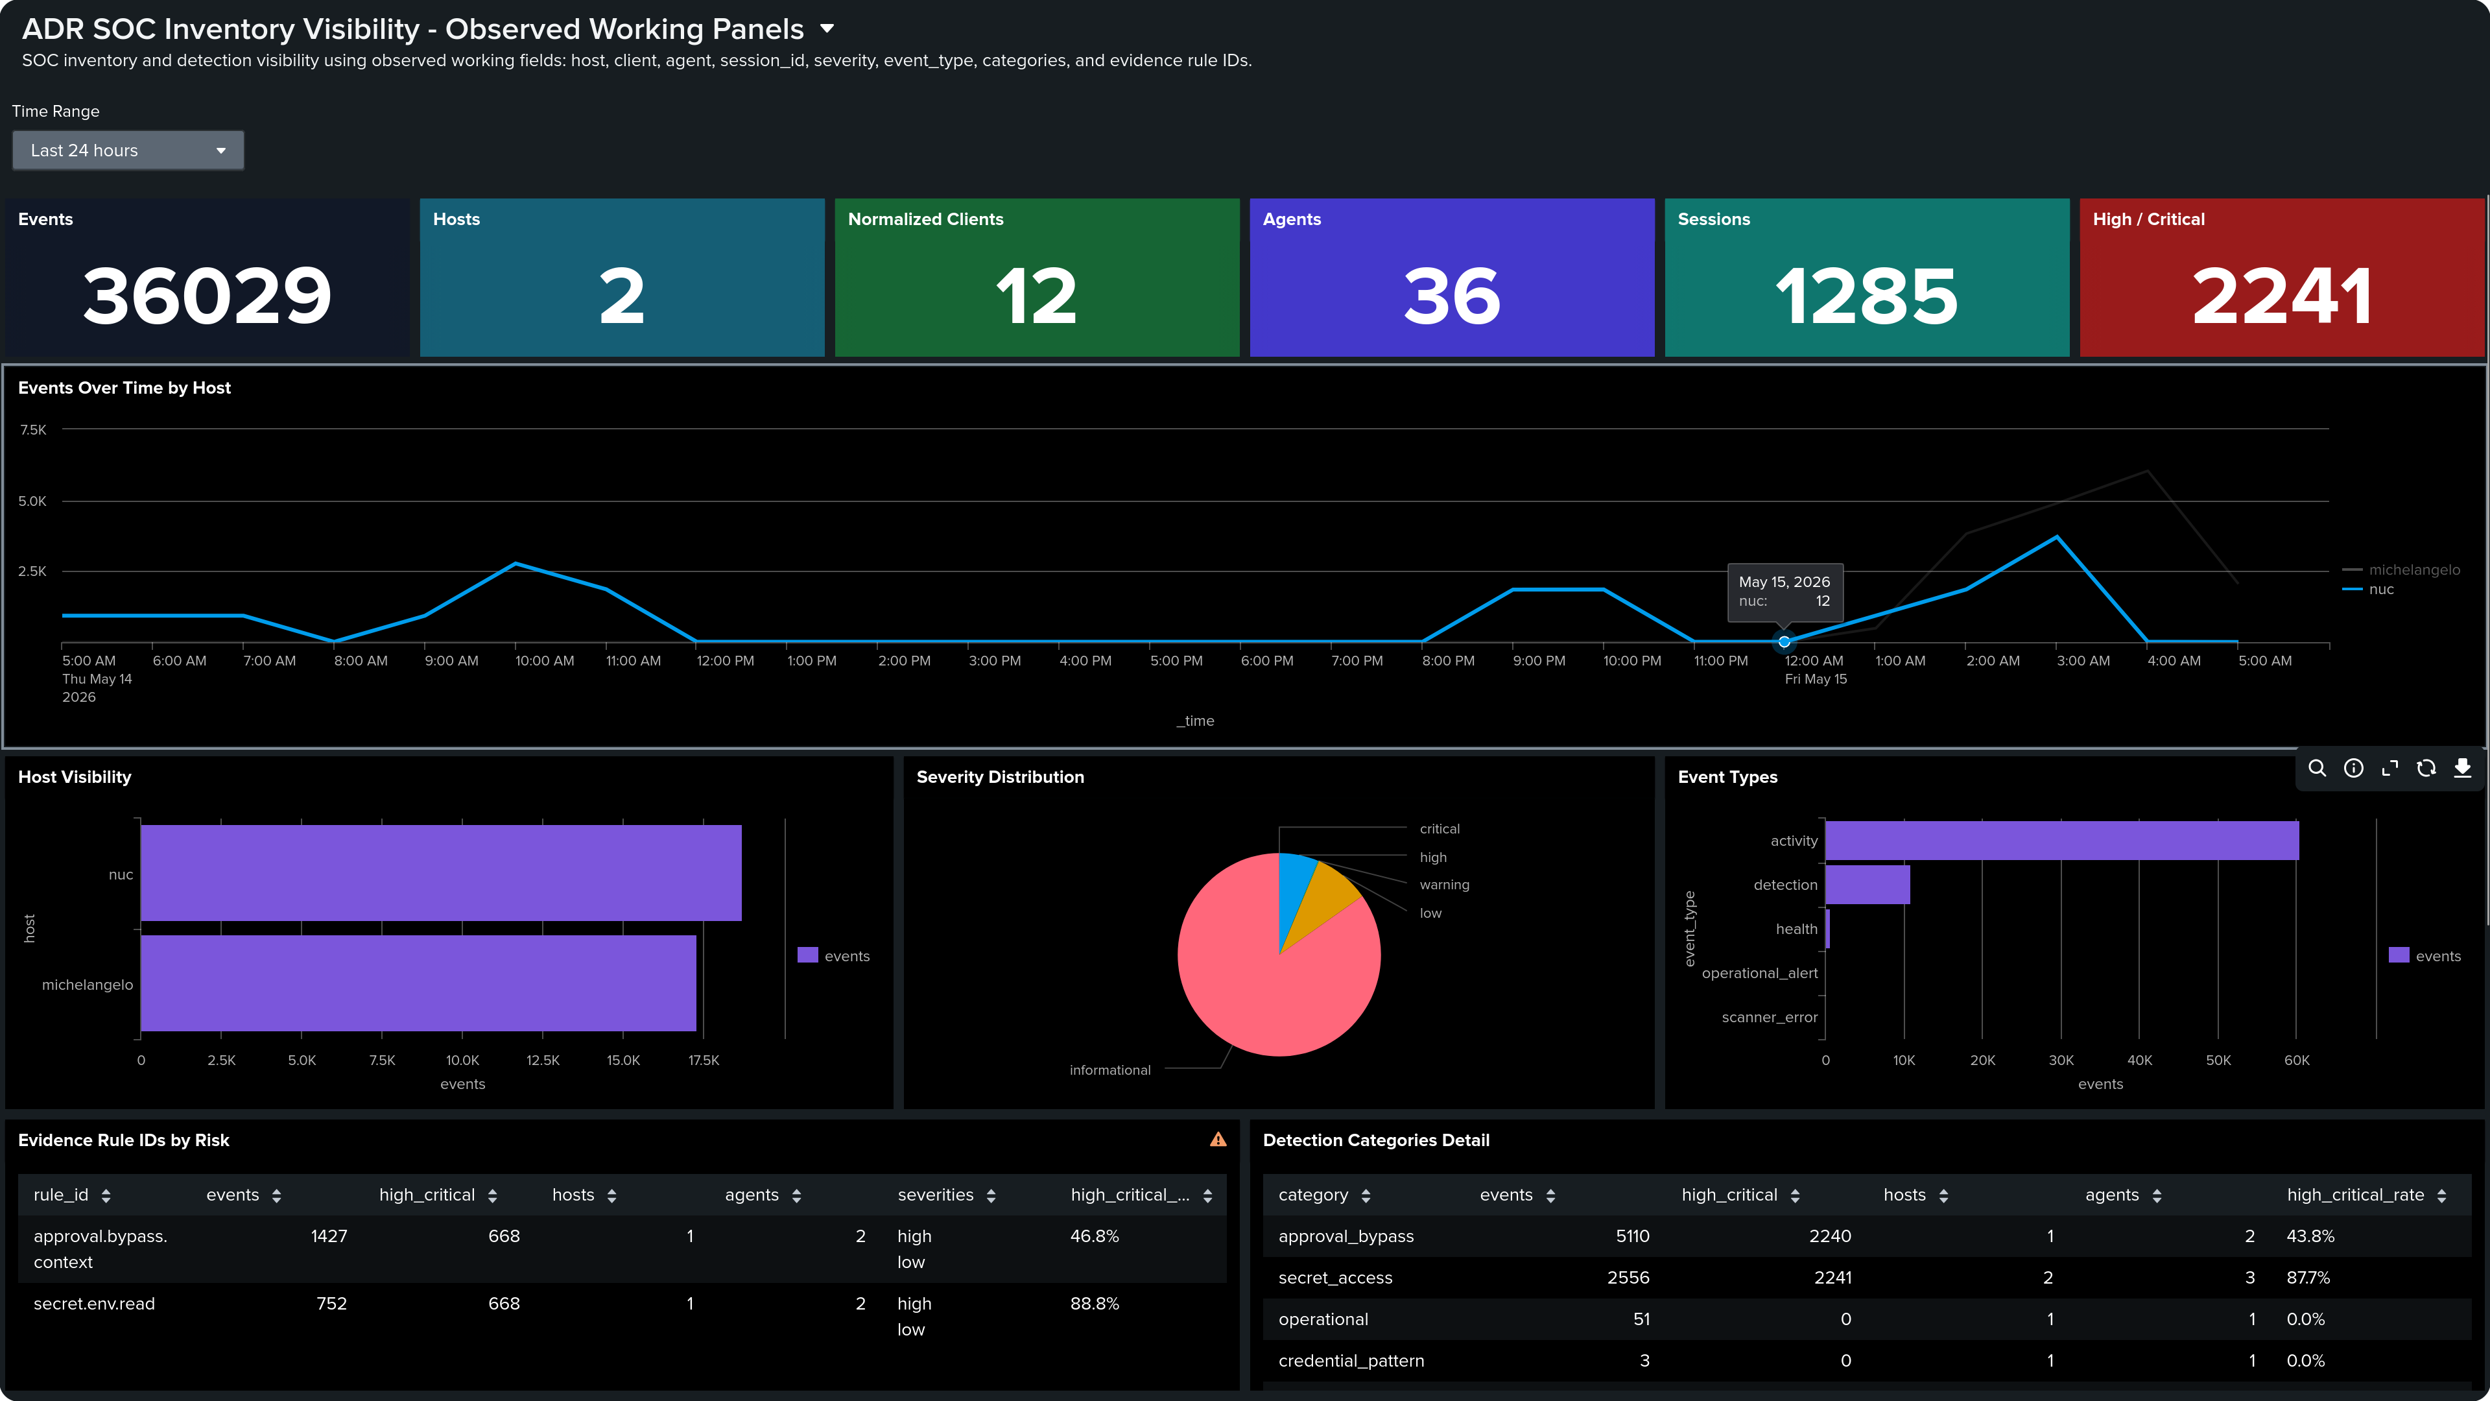Click the High / Critical 2241 tile
2490x1401 pixels.
coord(2281,278)
